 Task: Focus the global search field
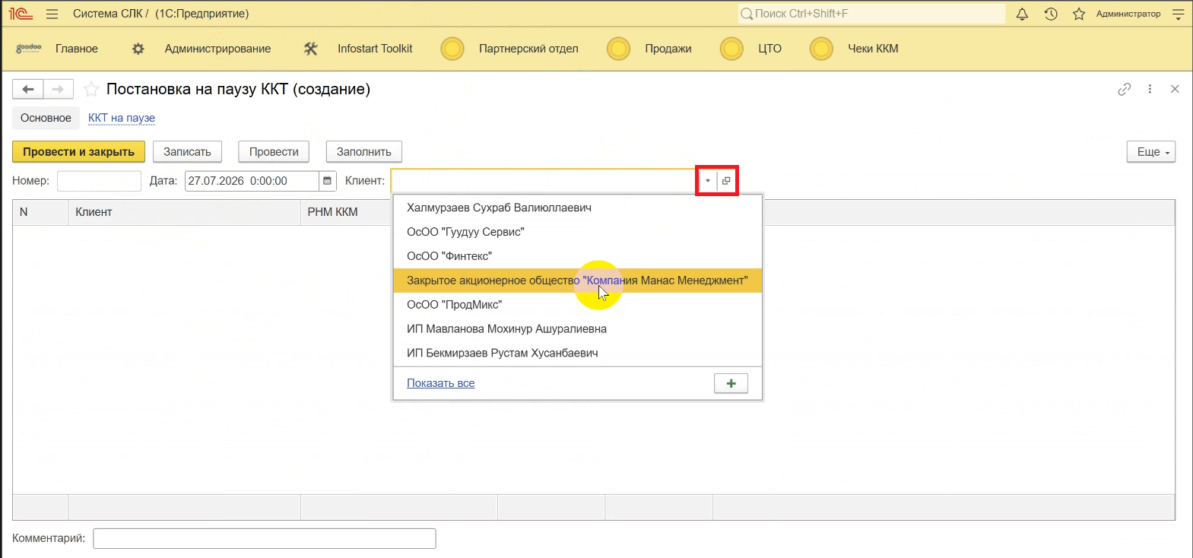pyautogui.click(x=871, y=14)
